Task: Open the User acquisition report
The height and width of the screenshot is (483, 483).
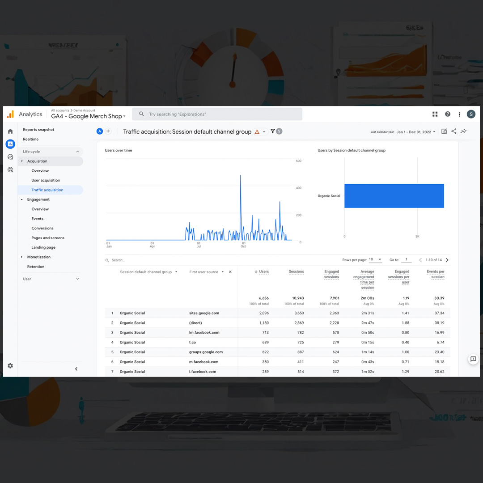Action: pyautogui.click(x=46, y=180)
